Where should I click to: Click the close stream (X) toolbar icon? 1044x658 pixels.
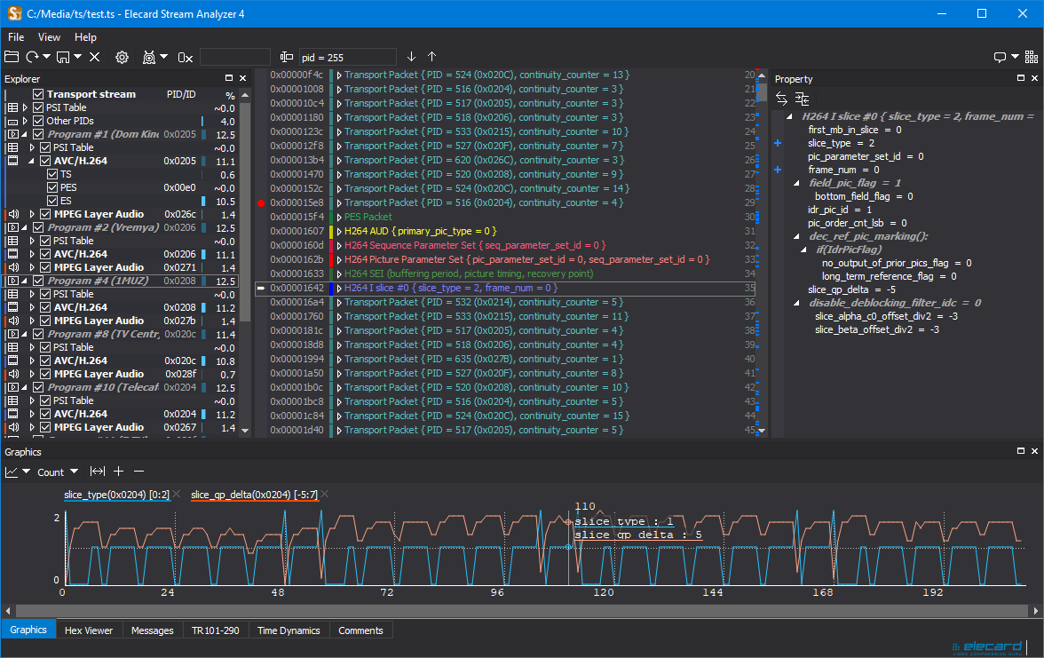[x=94, y=57]
